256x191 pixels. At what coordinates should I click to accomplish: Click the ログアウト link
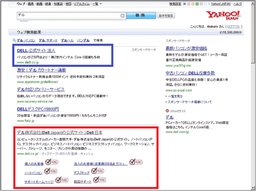(x=233, y=27)
